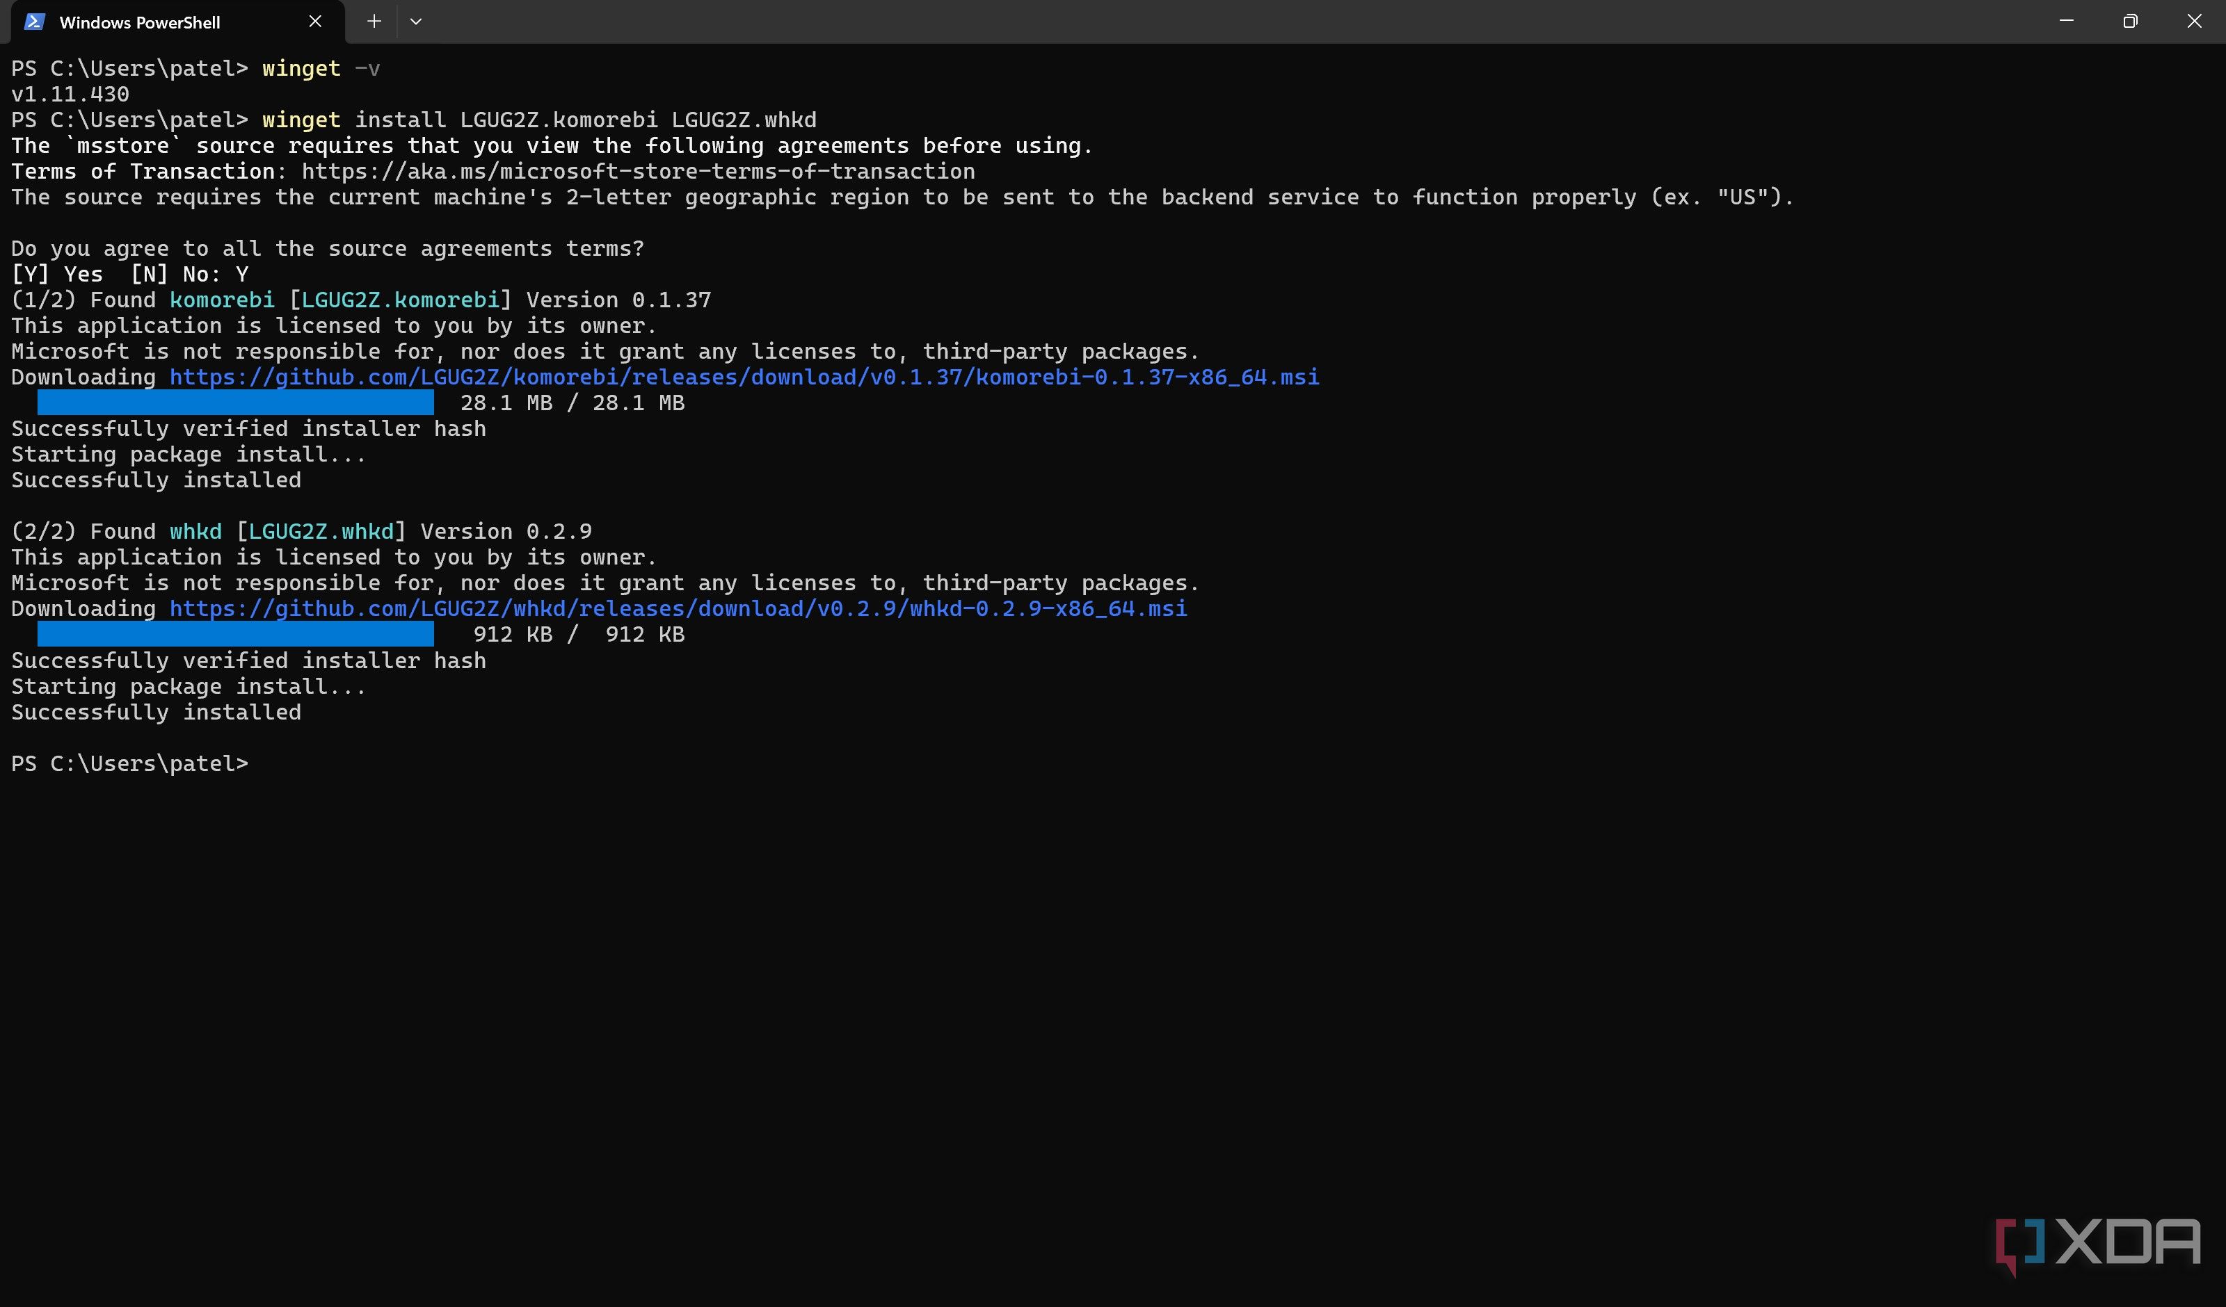Click the komorebi 28.1 MB progress bar

235,403
